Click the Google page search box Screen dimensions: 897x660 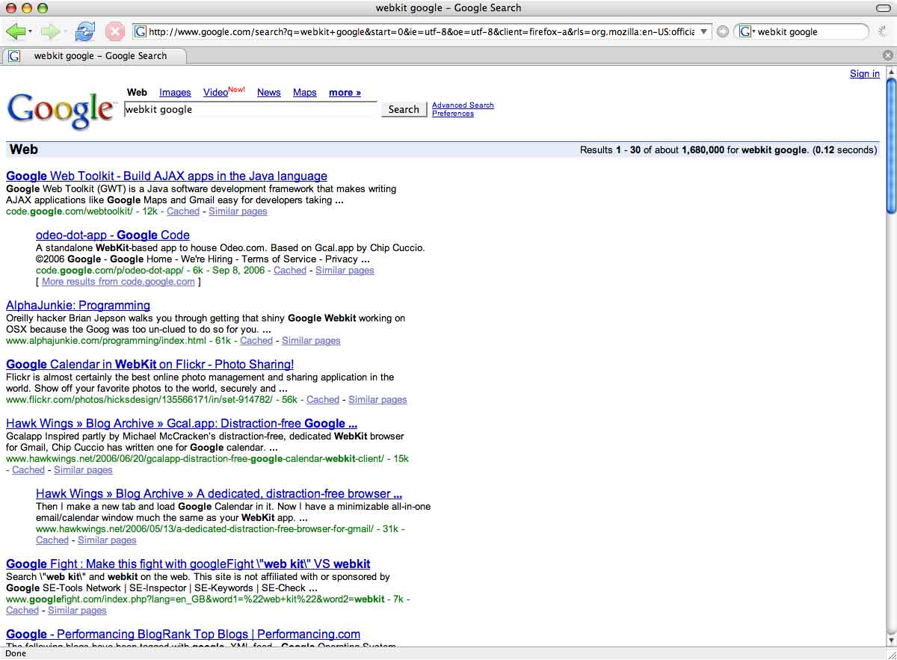[x=251, y=109]
